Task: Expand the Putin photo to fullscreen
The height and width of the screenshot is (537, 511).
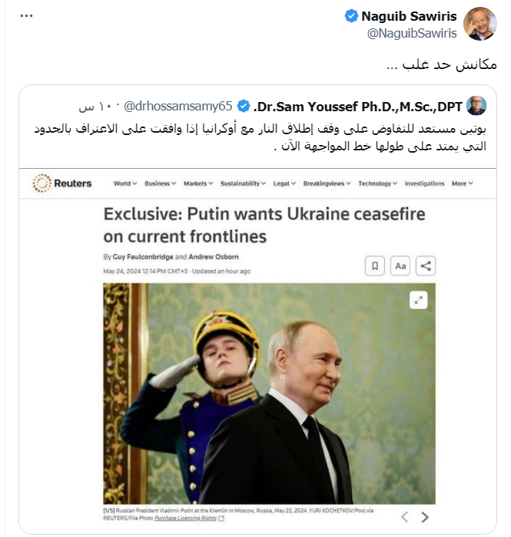Action: [x=418, y=301]
